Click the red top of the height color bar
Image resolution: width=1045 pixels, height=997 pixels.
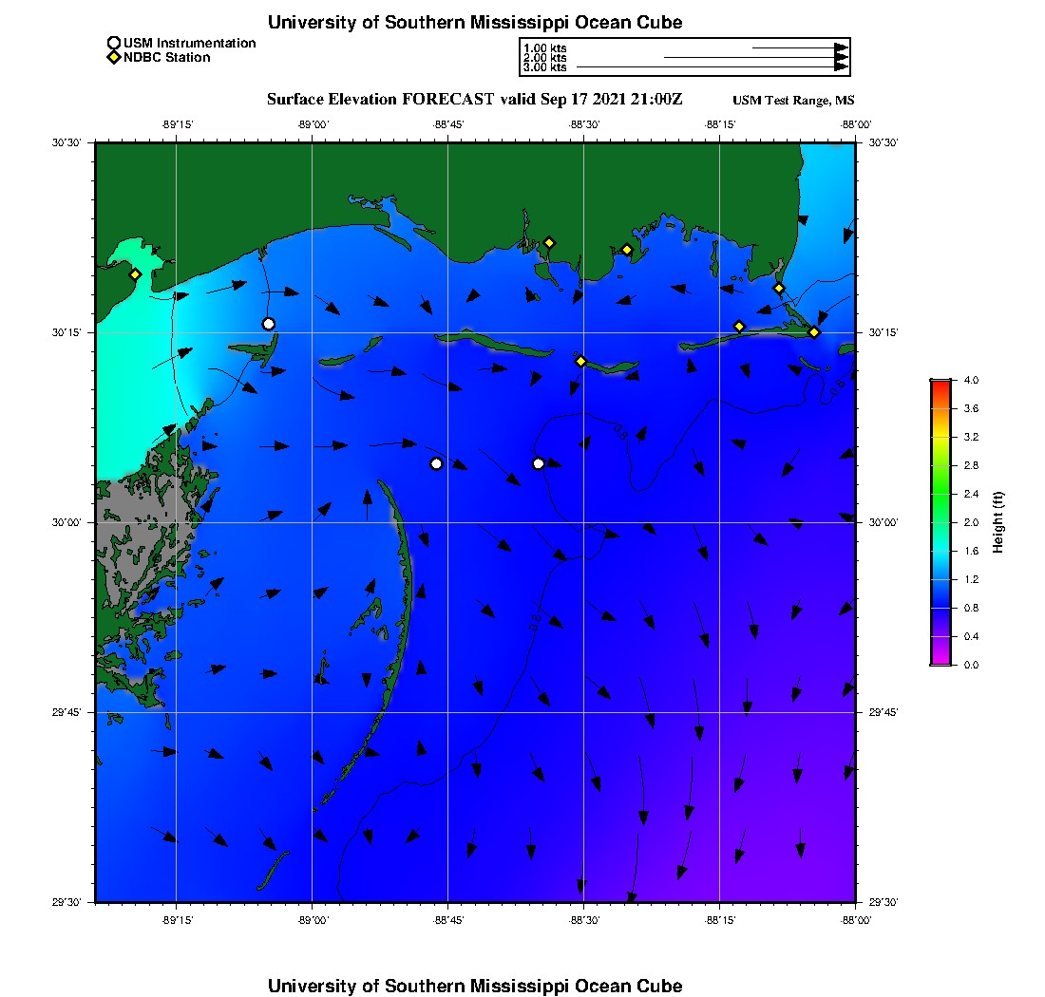940,385
